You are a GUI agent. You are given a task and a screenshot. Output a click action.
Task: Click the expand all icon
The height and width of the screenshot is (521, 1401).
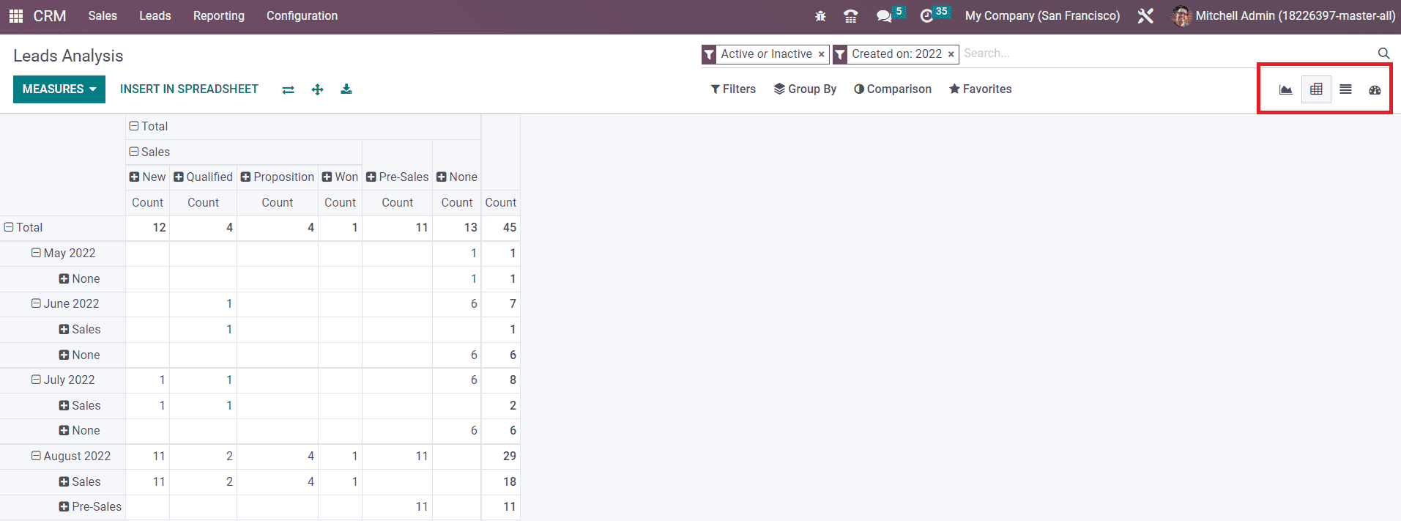[x=317, y=89]
